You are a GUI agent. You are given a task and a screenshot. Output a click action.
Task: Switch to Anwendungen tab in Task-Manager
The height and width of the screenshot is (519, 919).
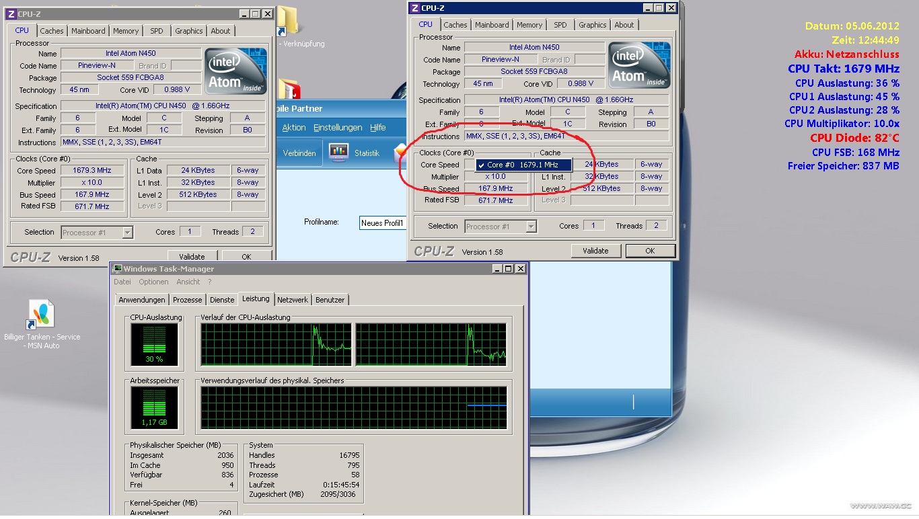tap(142, 300)
